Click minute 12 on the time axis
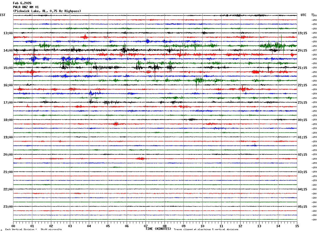 [240, 226]
